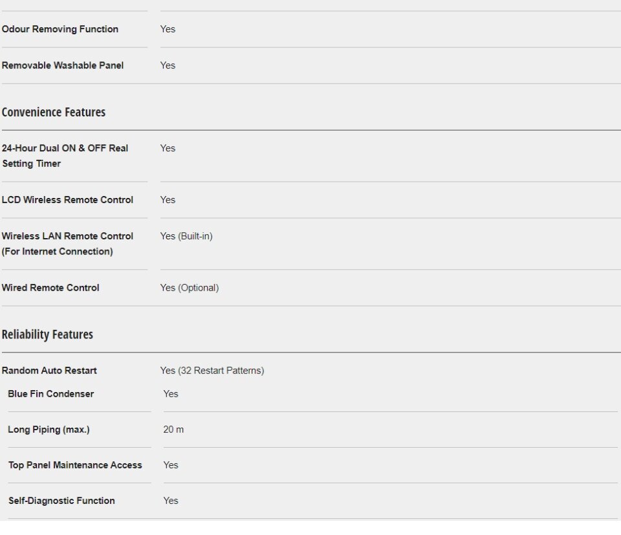621x535 pixels.
Task: Select the Random Auto Restart label
Action: click(x=49, y=371)
